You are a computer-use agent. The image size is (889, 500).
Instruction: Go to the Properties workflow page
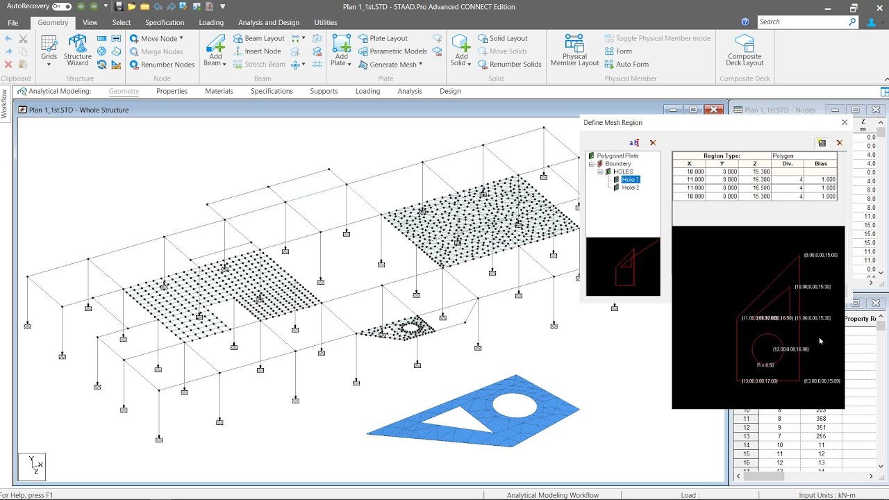click(172, 91)
